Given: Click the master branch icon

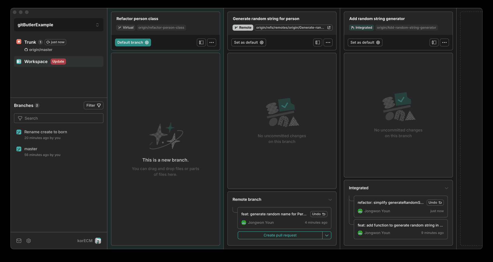Looking at the screenshot, I should pos(19,149).
